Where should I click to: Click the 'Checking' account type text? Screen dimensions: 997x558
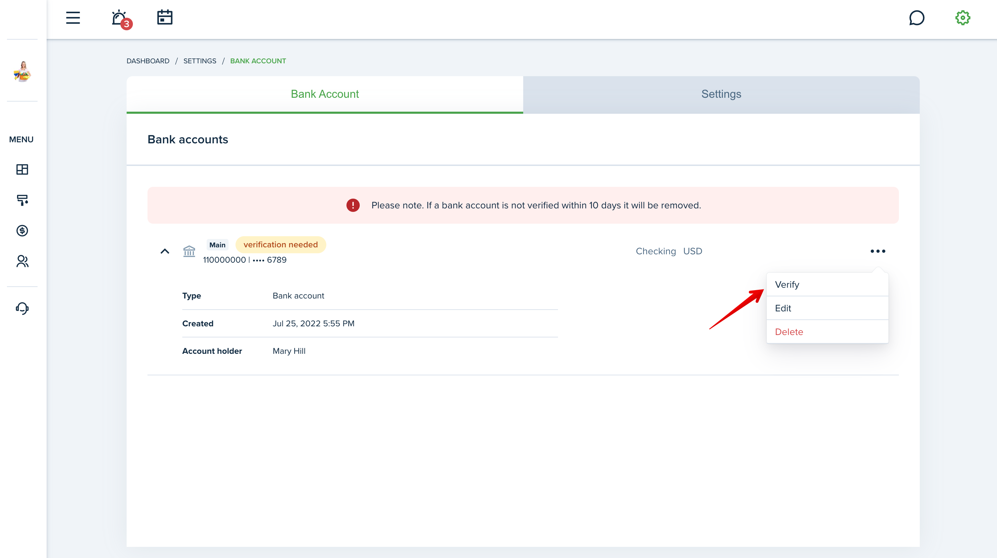coord(656,252)
